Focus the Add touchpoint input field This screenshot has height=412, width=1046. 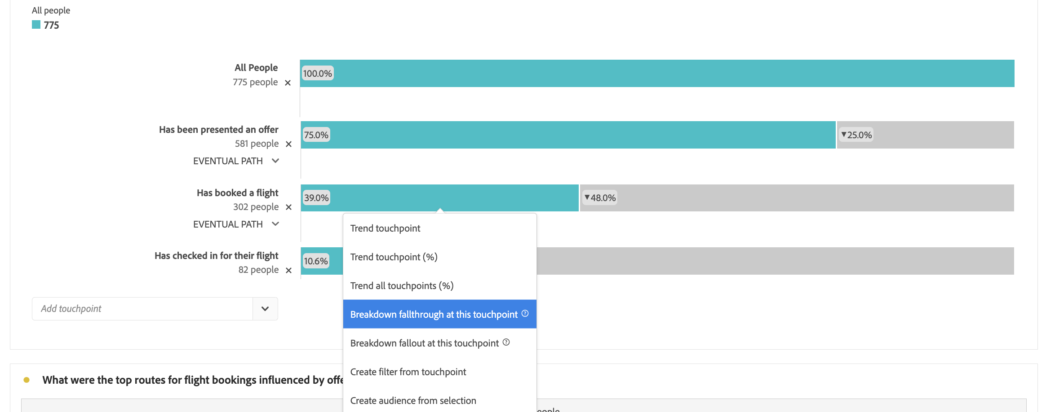coord(142,309)
